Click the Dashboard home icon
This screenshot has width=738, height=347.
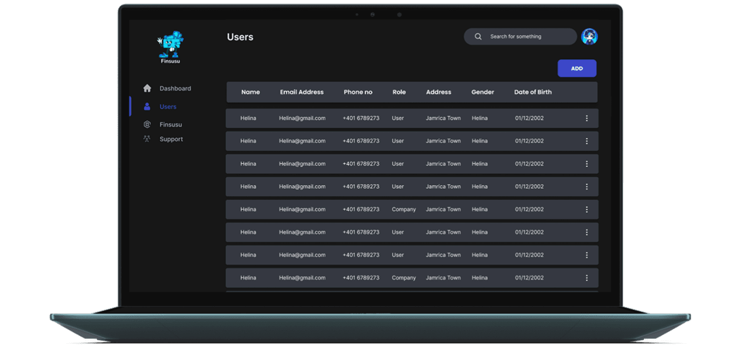pyautogui.click(x=147, y=88)
